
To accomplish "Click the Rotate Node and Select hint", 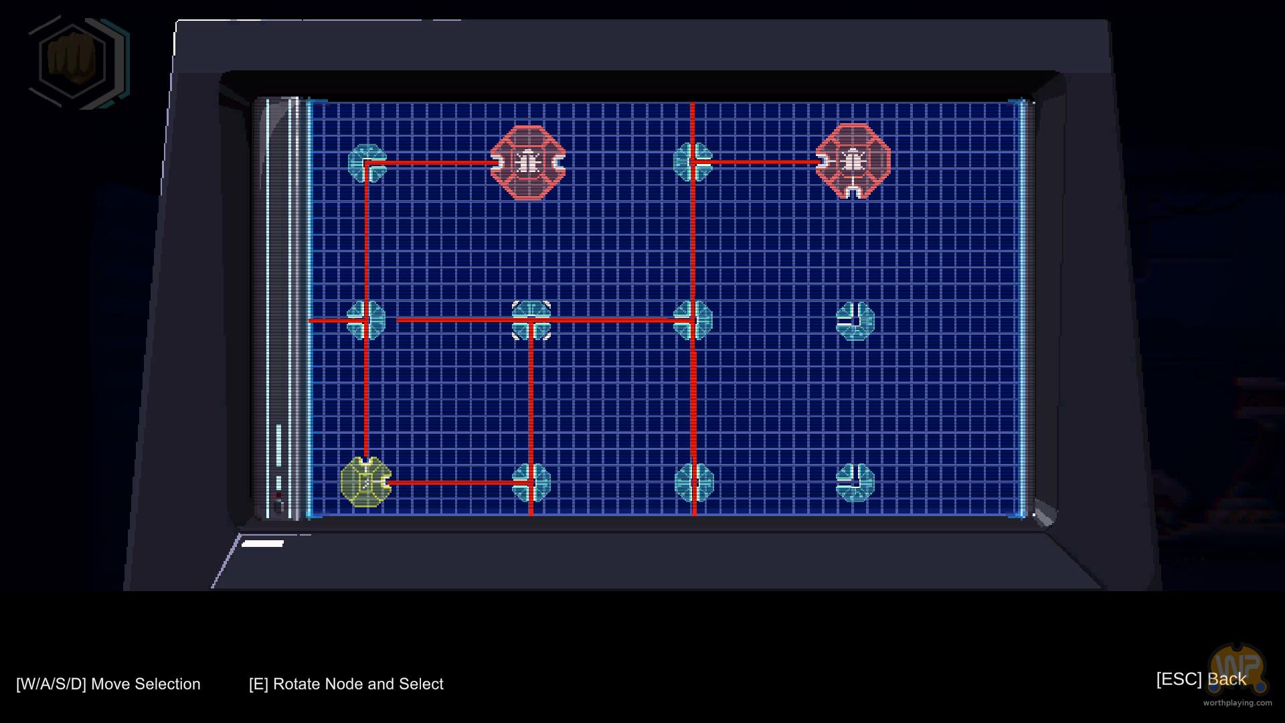I will (x=346, y=684).
